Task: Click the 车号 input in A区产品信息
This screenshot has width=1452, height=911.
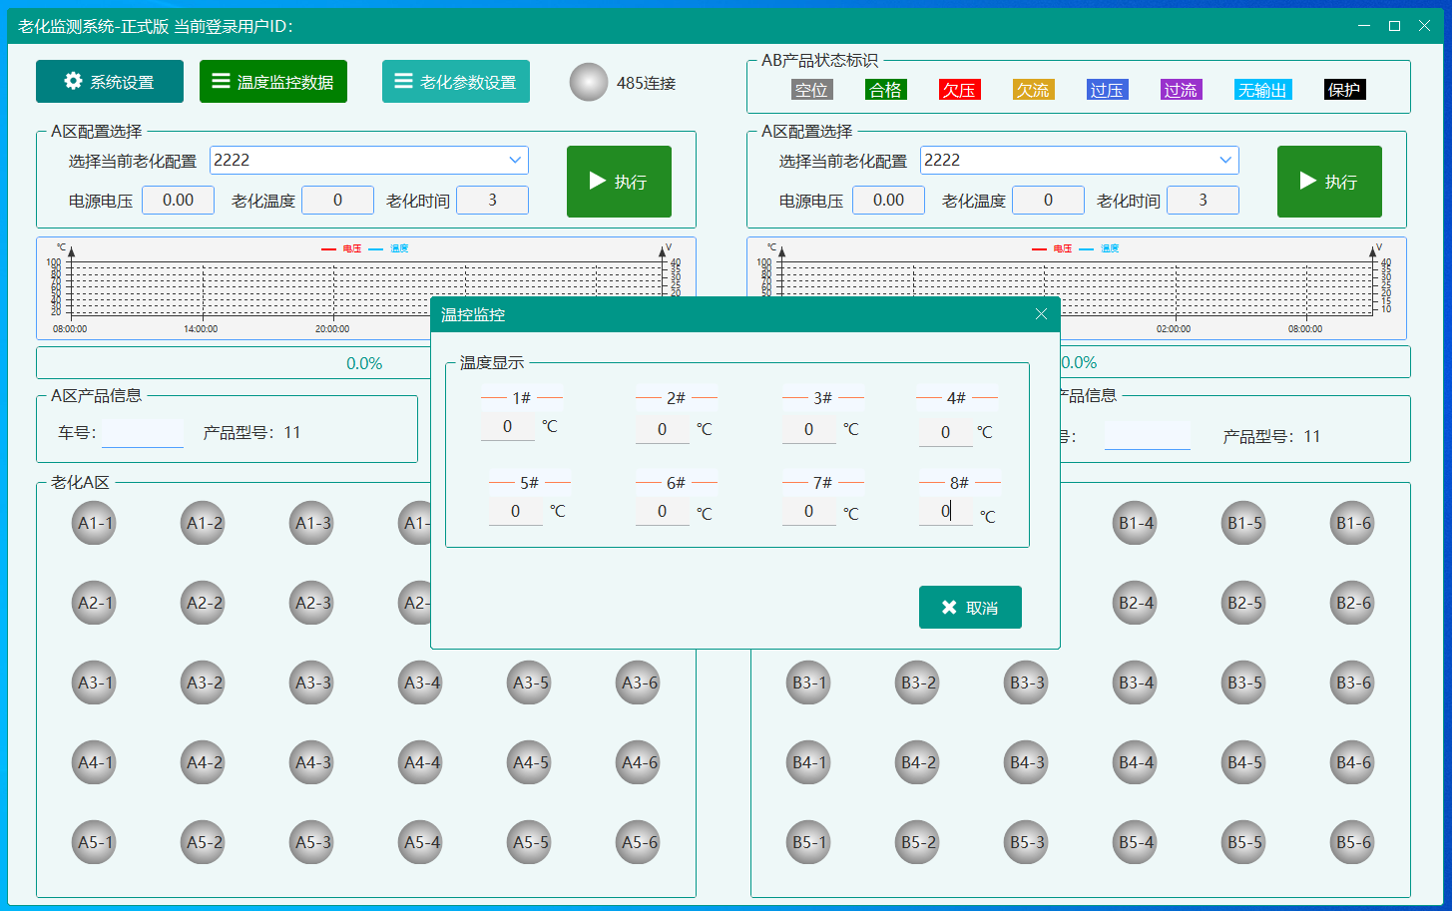Action: [143, 433]
